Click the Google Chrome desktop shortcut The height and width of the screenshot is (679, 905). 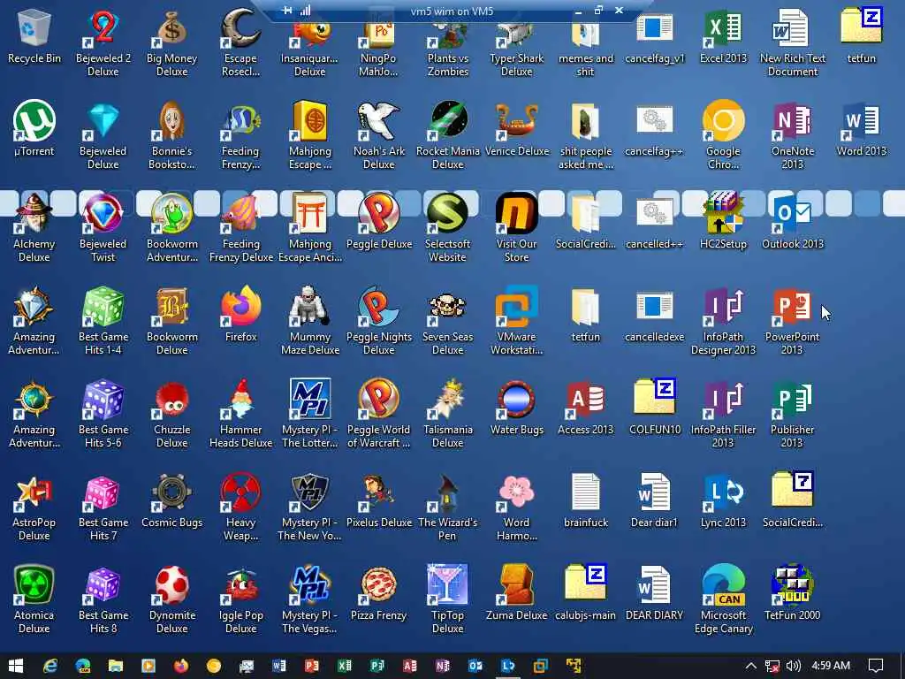723,135
